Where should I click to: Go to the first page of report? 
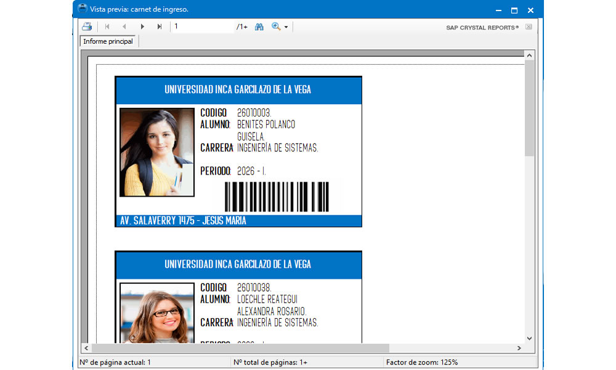(107, 27)
